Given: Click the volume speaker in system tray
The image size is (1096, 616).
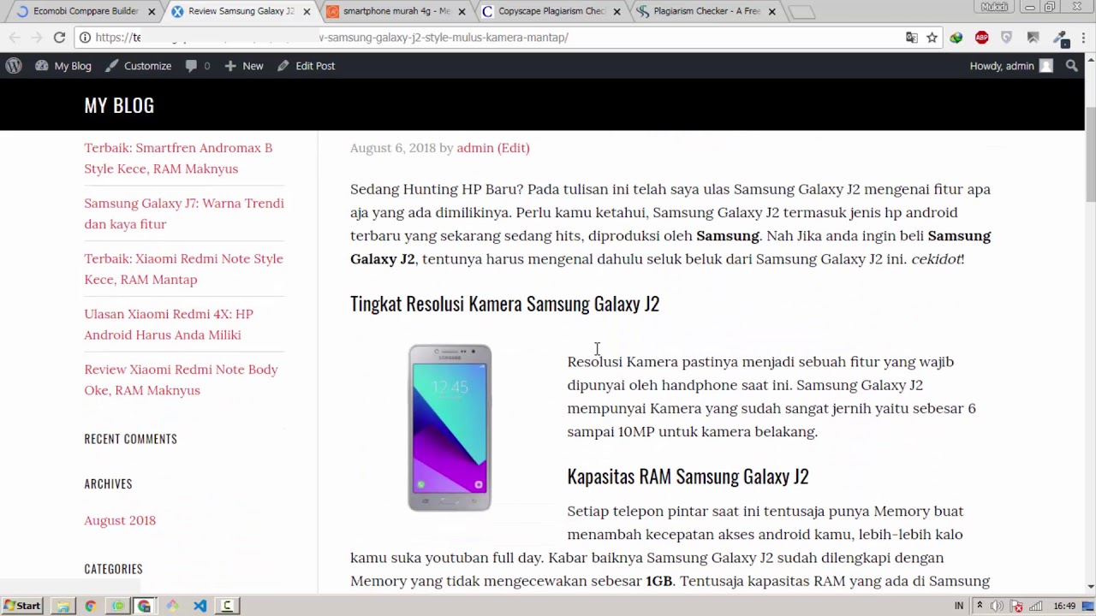Looking at the screenshot, I should 997,606.
